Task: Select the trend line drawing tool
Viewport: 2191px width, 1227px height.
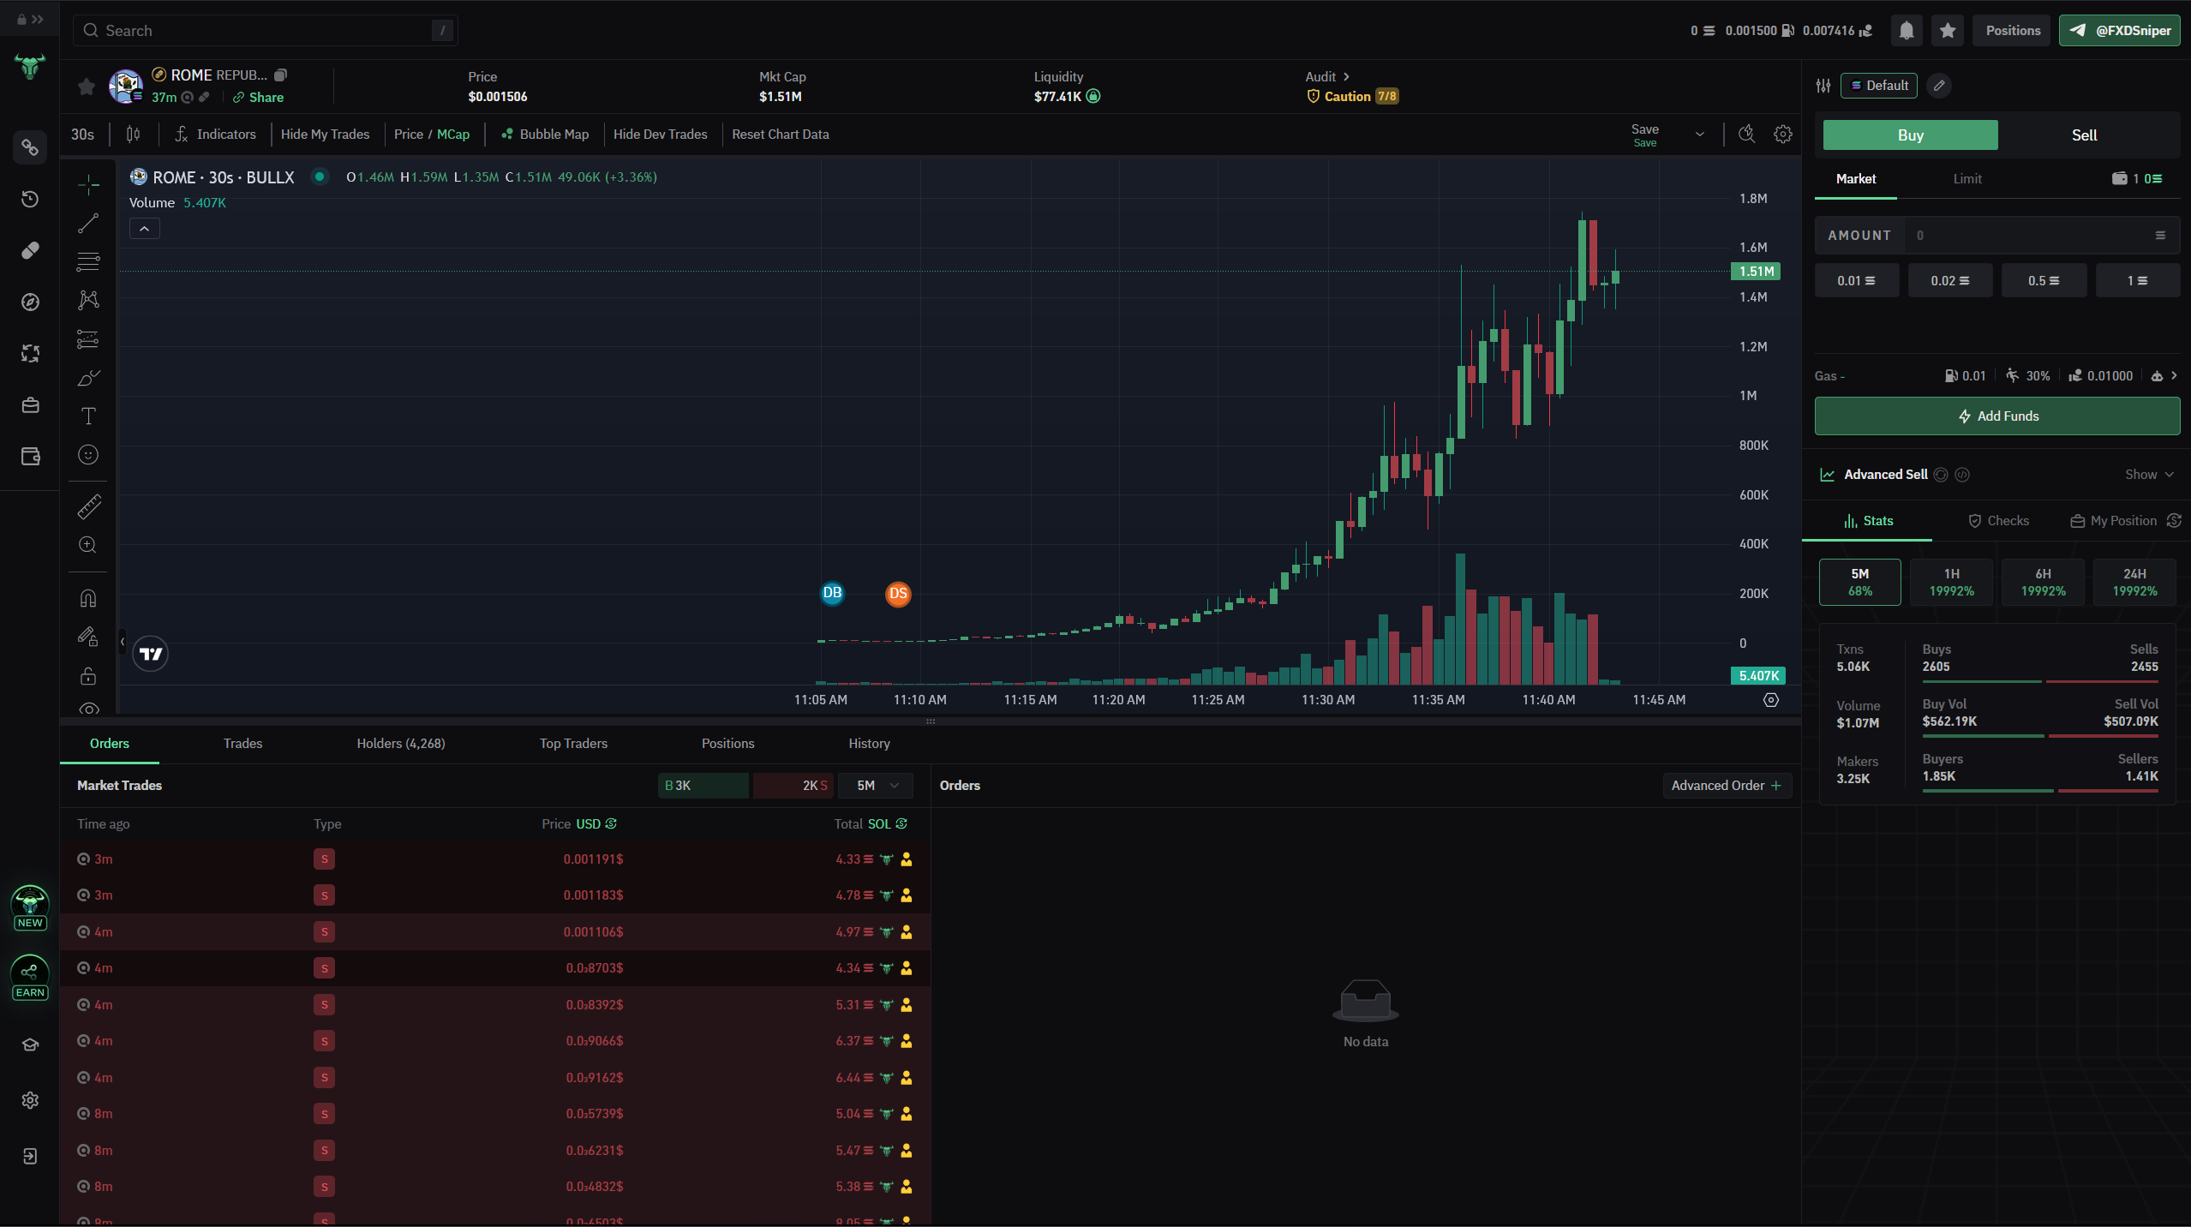Action: point(88,223)
